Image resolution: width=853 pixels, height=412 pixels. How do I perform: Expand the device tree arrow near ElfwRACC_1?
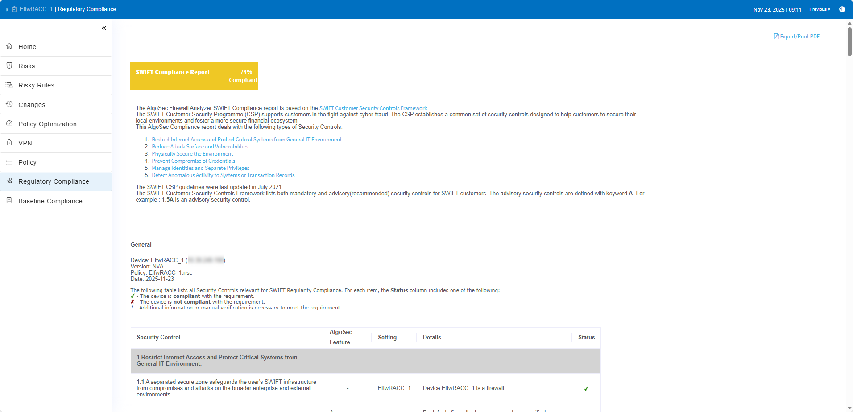[x=7, y=9]
